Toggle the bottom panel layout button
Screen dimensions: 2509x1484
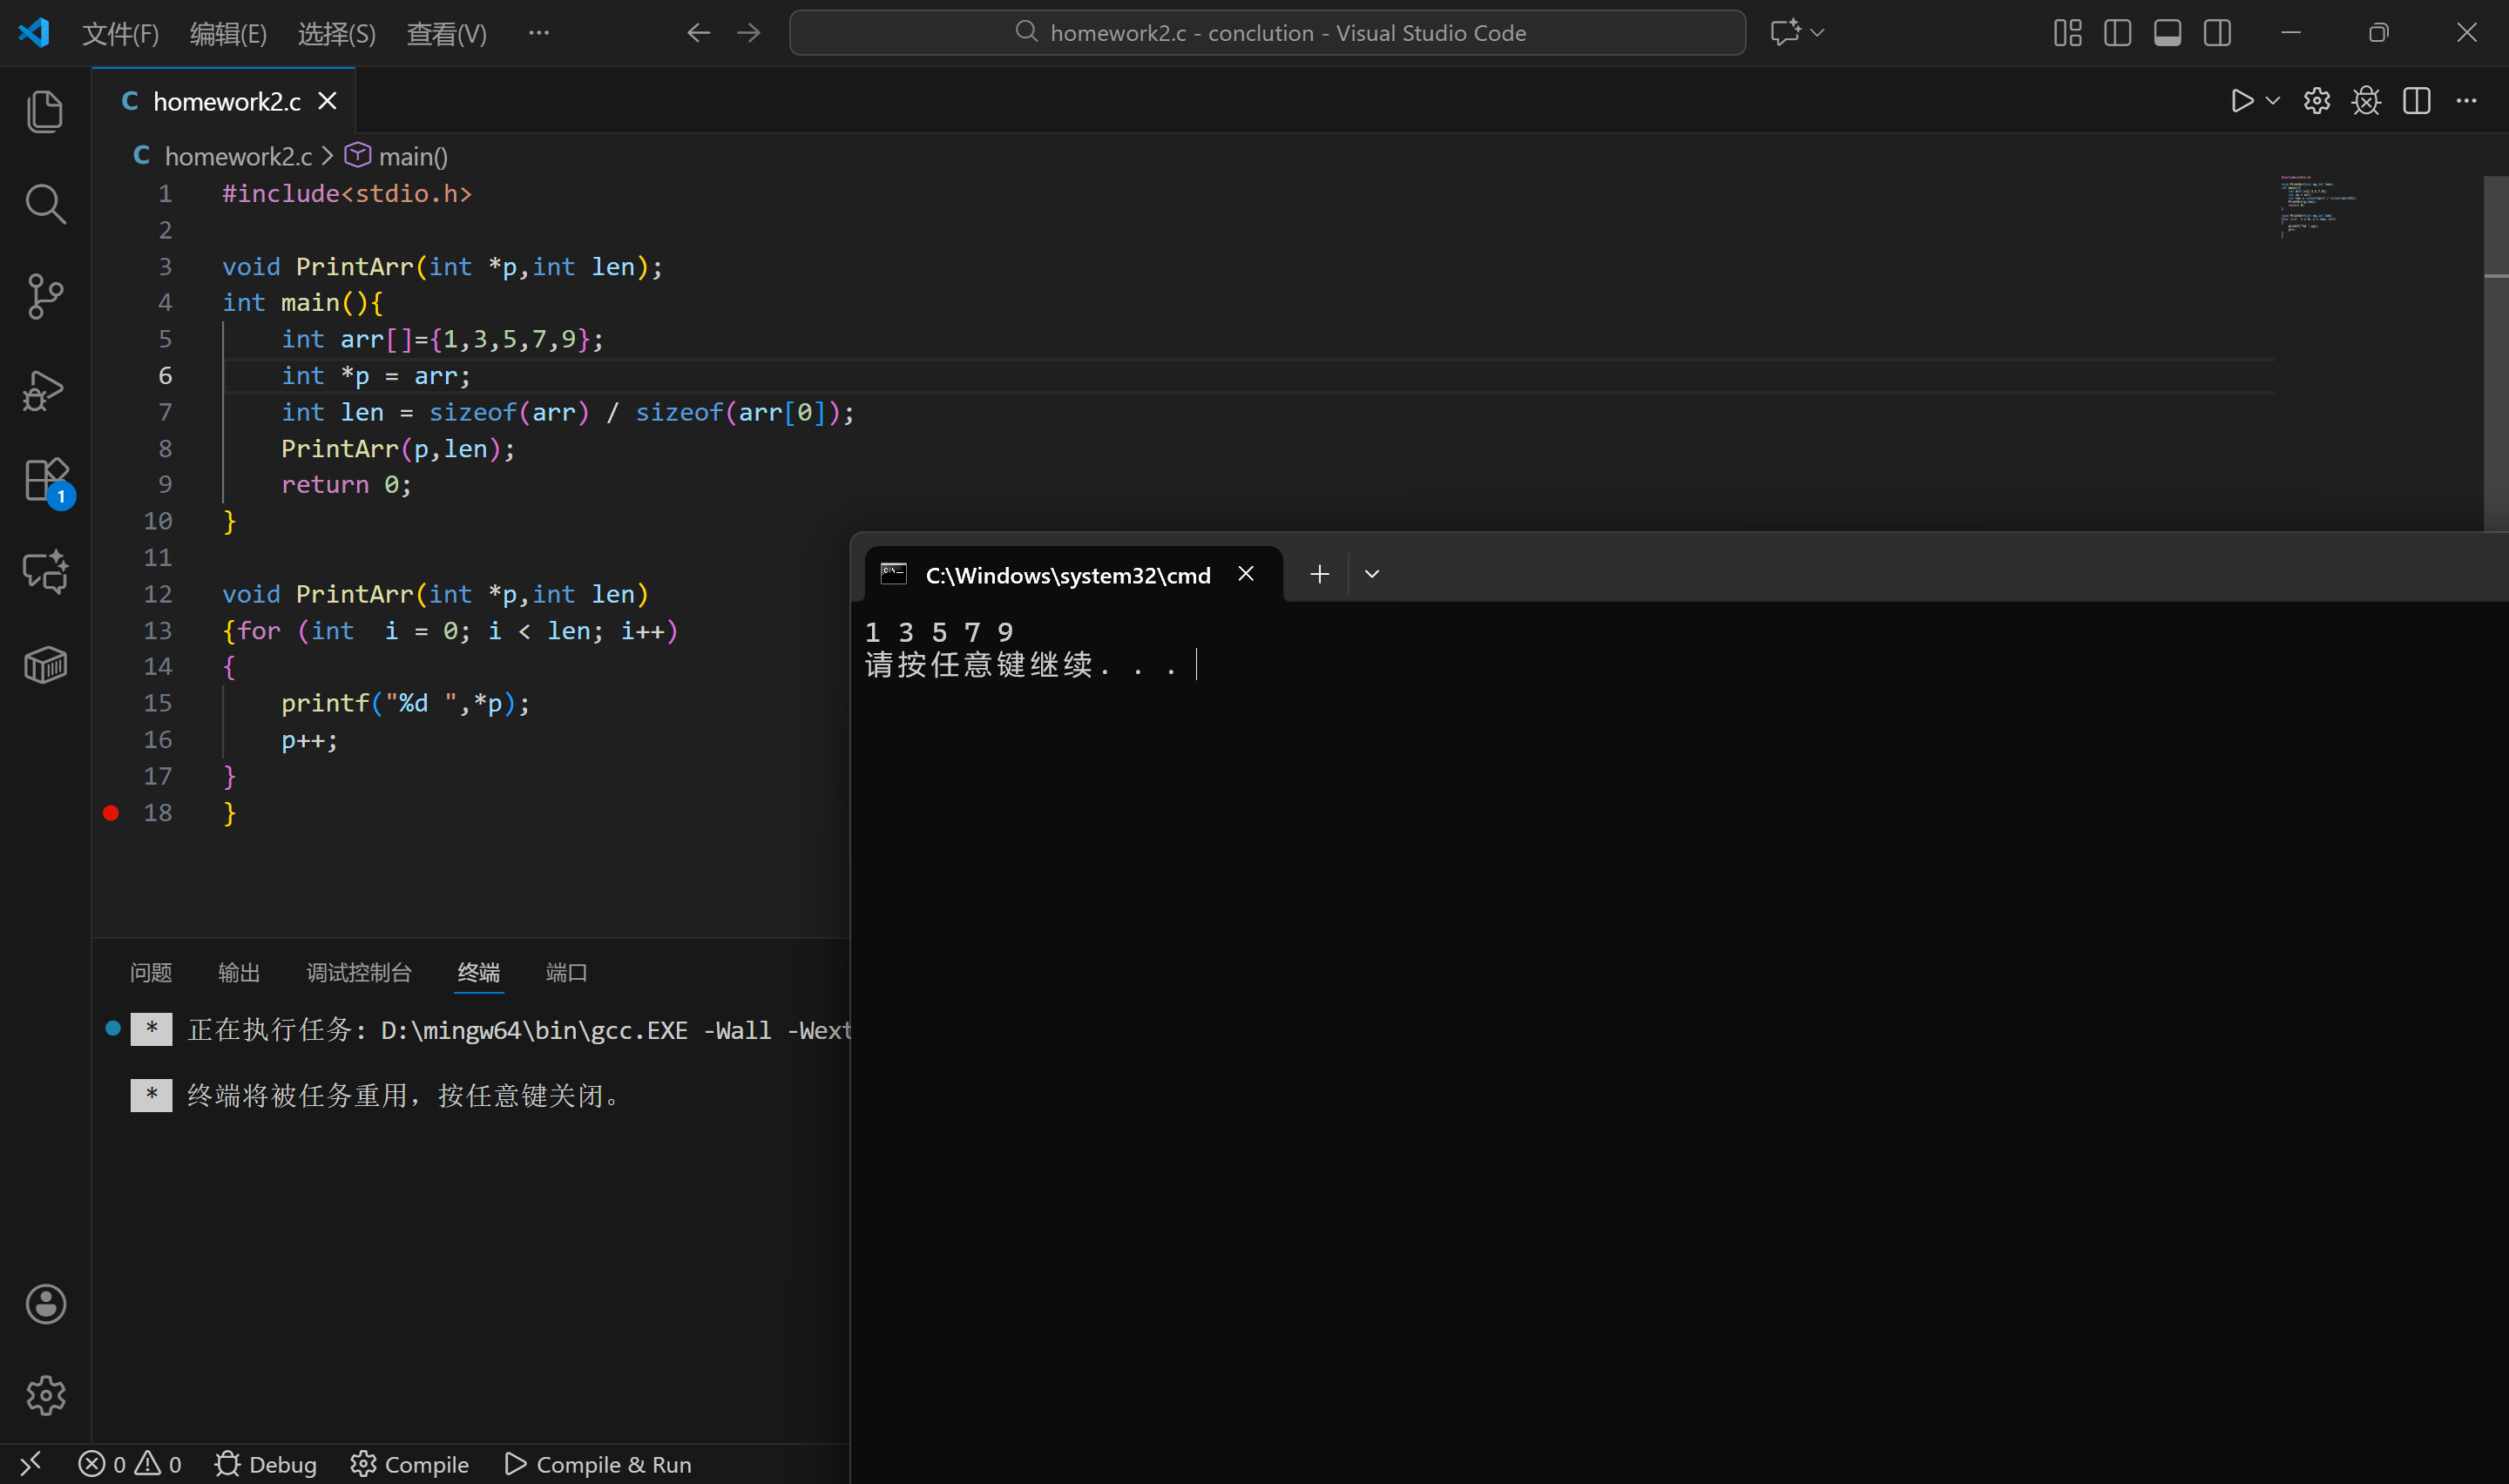(x=2167, y=33)
